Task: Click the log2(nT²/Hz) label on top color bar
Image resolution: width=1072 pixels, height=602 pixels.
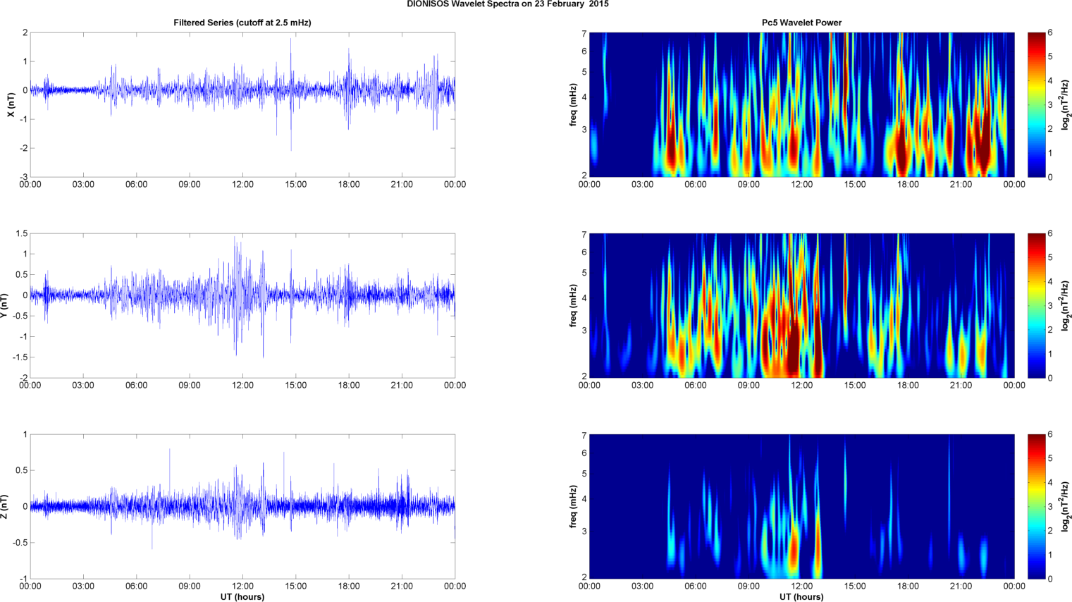Action: tap(1066, 104)
